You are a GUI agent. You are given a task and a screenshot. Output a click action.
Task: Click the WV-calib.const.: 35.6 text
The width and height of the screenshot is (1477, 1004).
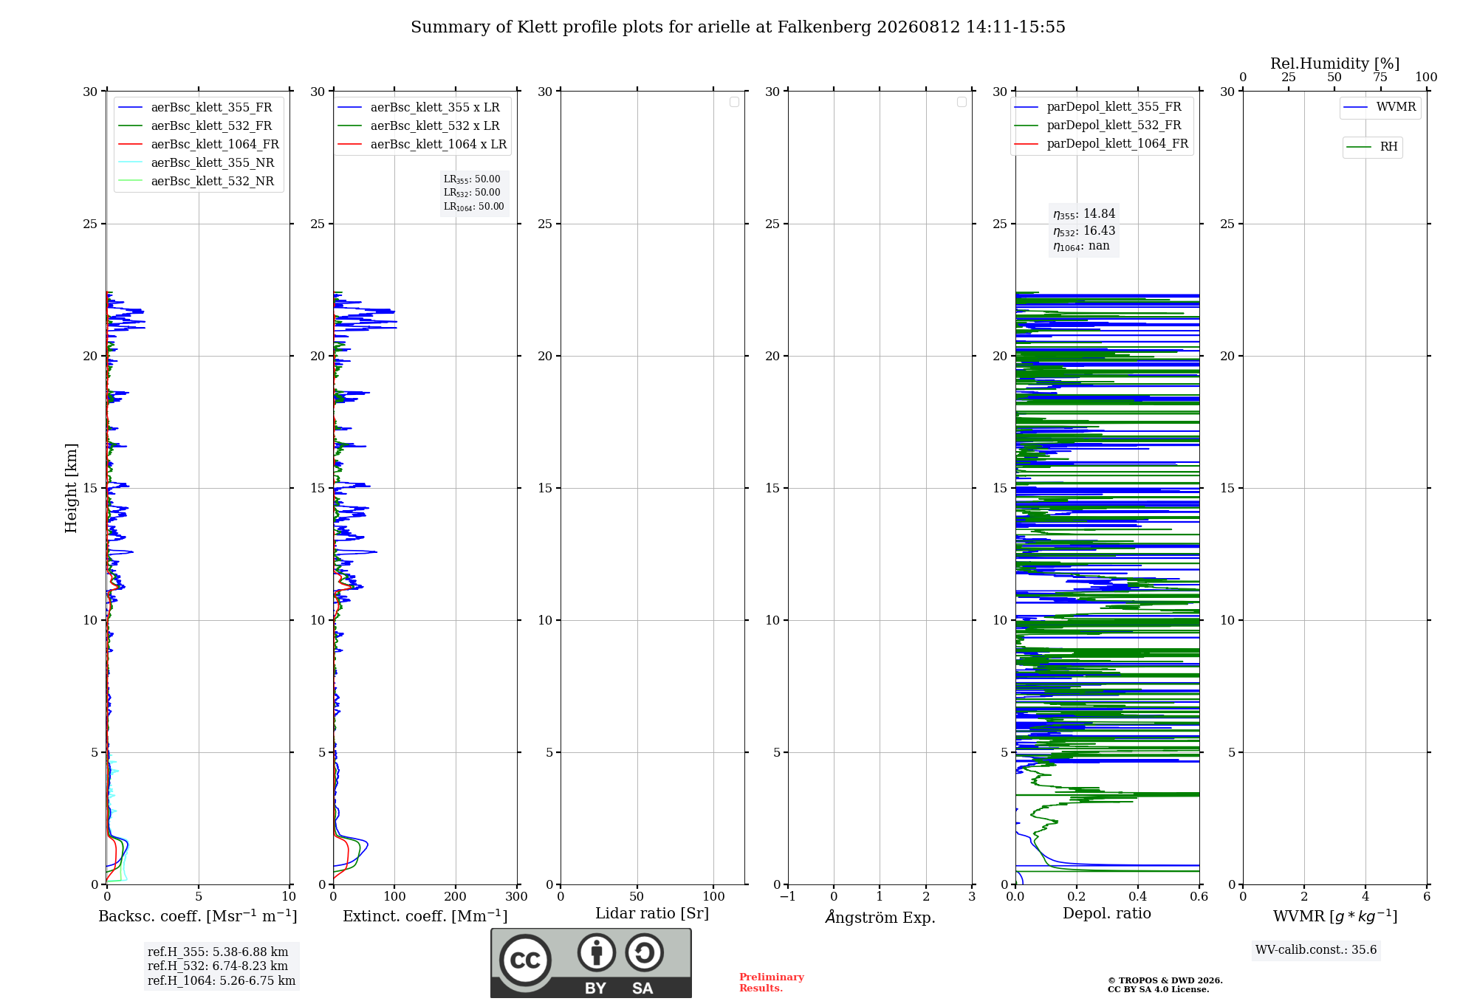coord(1316,950)
